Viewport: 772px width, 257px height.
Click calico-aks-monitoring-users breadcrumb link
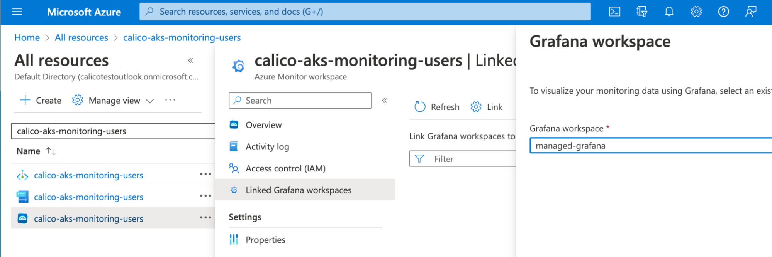click(182, 37)
